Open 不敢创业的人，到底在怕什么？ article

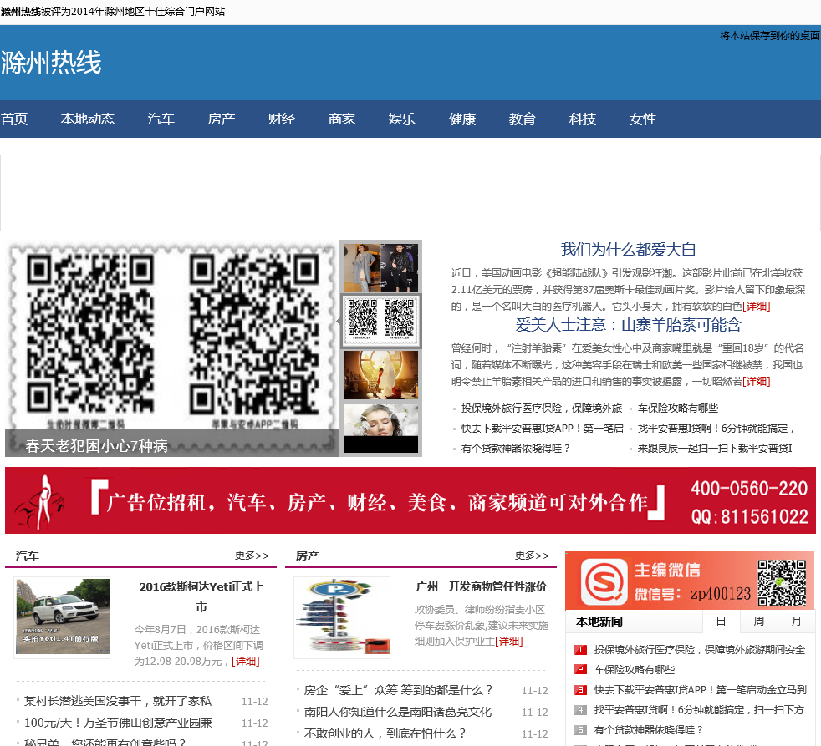(x=385, y=734)
